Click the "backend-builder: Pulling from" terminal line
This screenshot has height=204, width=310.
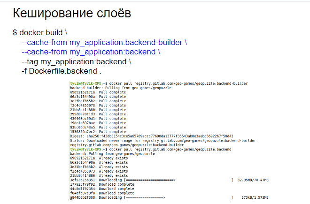point(113,88)
